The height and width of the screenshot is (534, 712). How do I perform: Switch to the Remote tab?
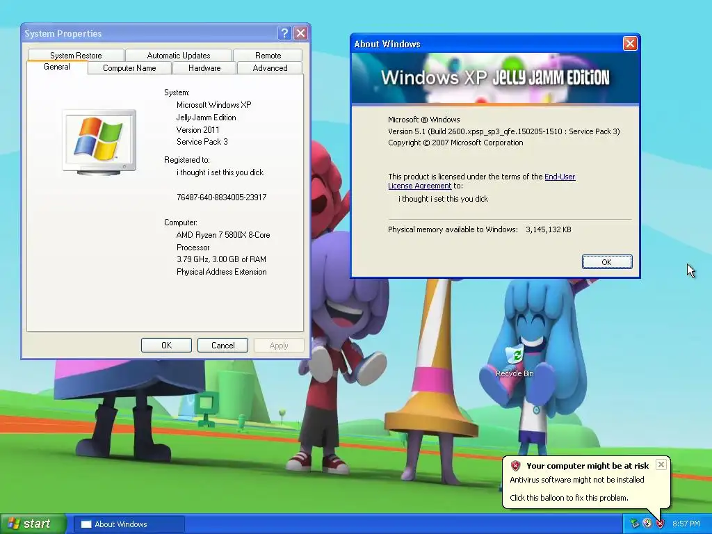tap(268, 56)
